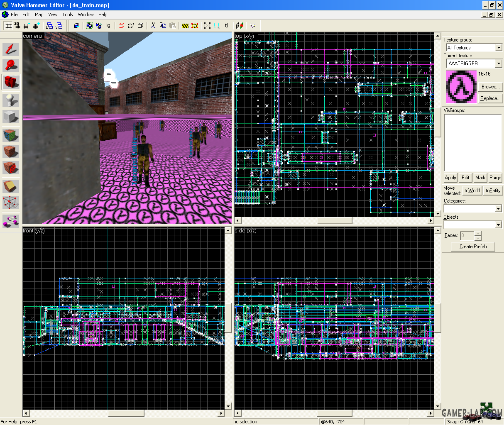Click the red-green texture alignment icon
The width and height of the screenshot is (504, 425).
coord(240,26)
